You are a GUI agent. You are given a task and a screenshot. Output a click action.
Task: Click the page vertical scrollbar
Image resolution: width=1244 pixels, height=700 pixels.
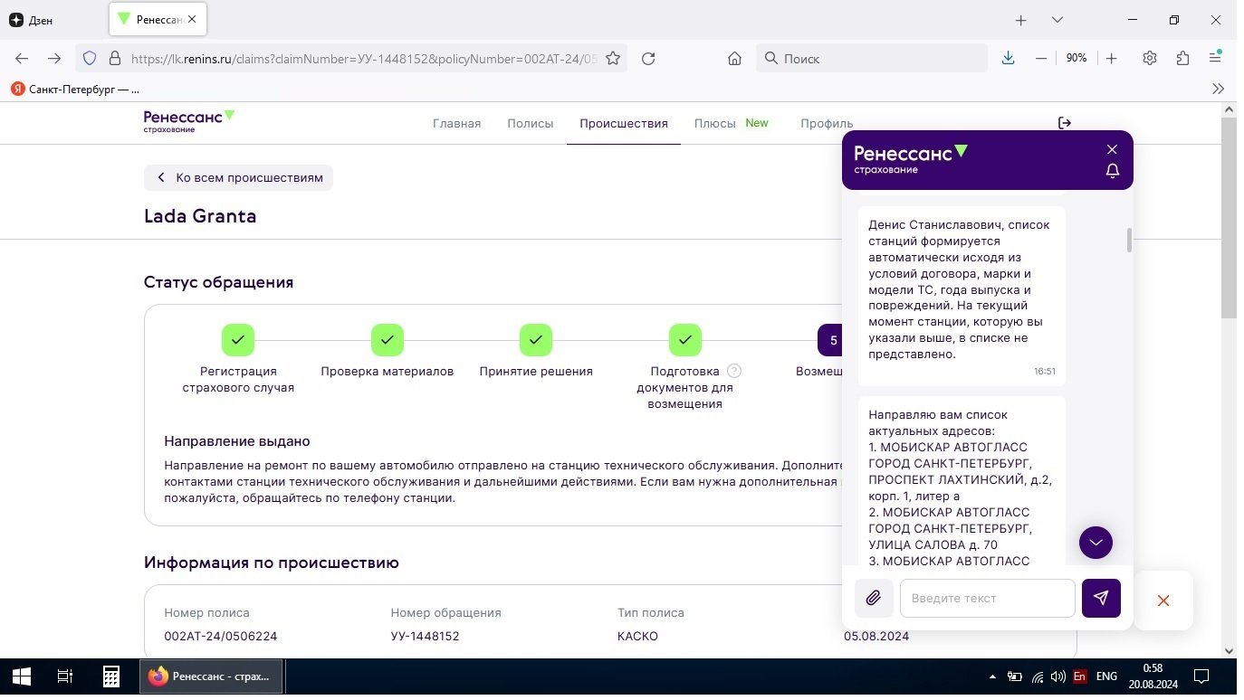coord(1229,217)
